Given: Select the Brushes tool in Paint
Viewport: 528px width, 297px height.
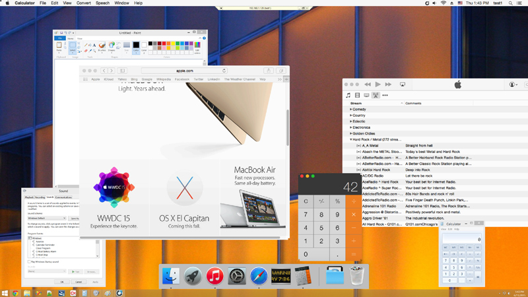Looking at the screenshot, I should pos(102,47).
